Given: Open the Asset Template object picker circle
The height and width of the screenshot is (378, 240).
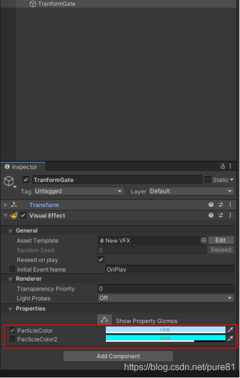Looking at the screenshot, I should 203,240.
